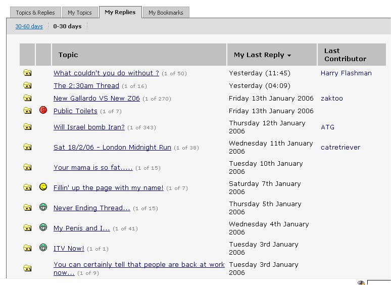Screen dimensions: 391x285
Task: Click green grin icon beside ITV Now!
Action: (43, 248)
